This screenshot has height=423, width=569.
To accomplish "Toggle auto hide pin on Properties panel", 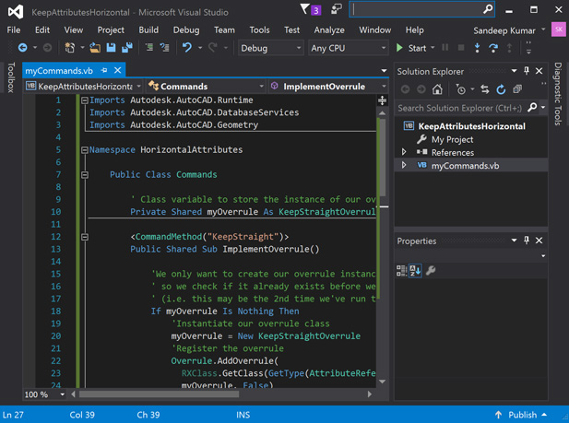I will point(527,240).
